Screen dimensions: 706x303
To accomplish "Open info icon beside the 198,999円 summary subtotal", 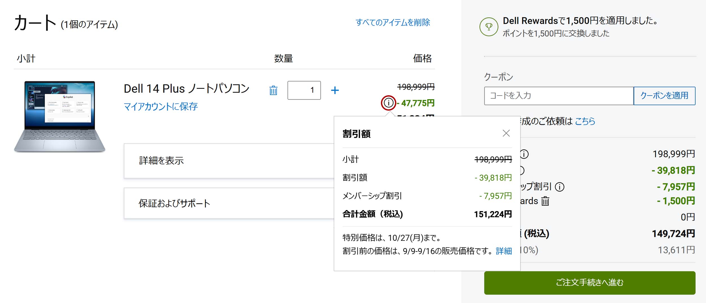I will click(524, 154).
